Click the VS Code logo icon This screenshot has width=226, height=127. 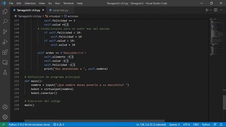pos(4,3)
